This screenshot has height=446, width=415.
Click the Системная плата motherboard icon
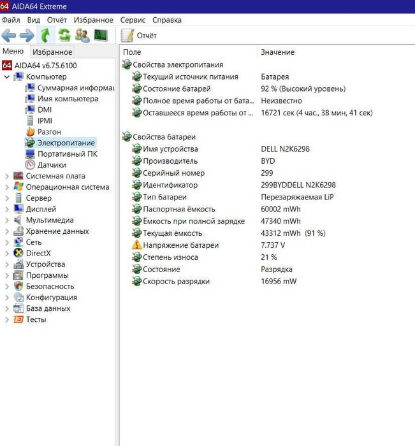click(x=18, y=176)
